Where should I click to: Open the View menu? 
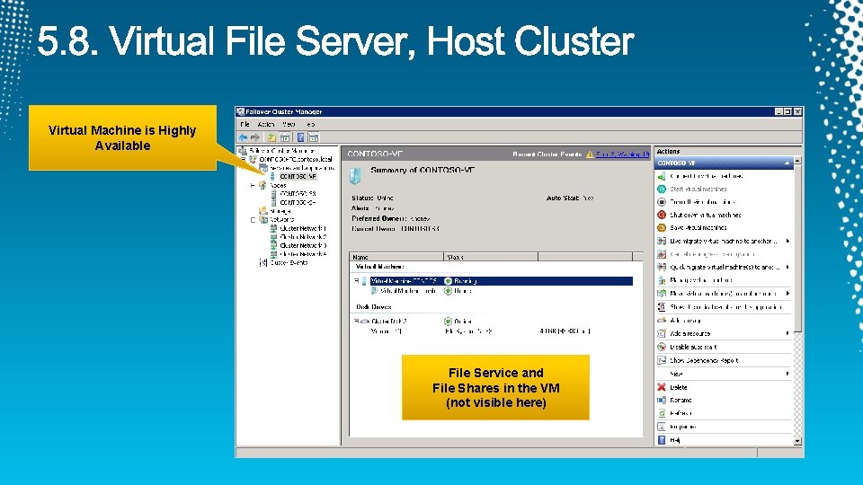(x=289, y=124)
